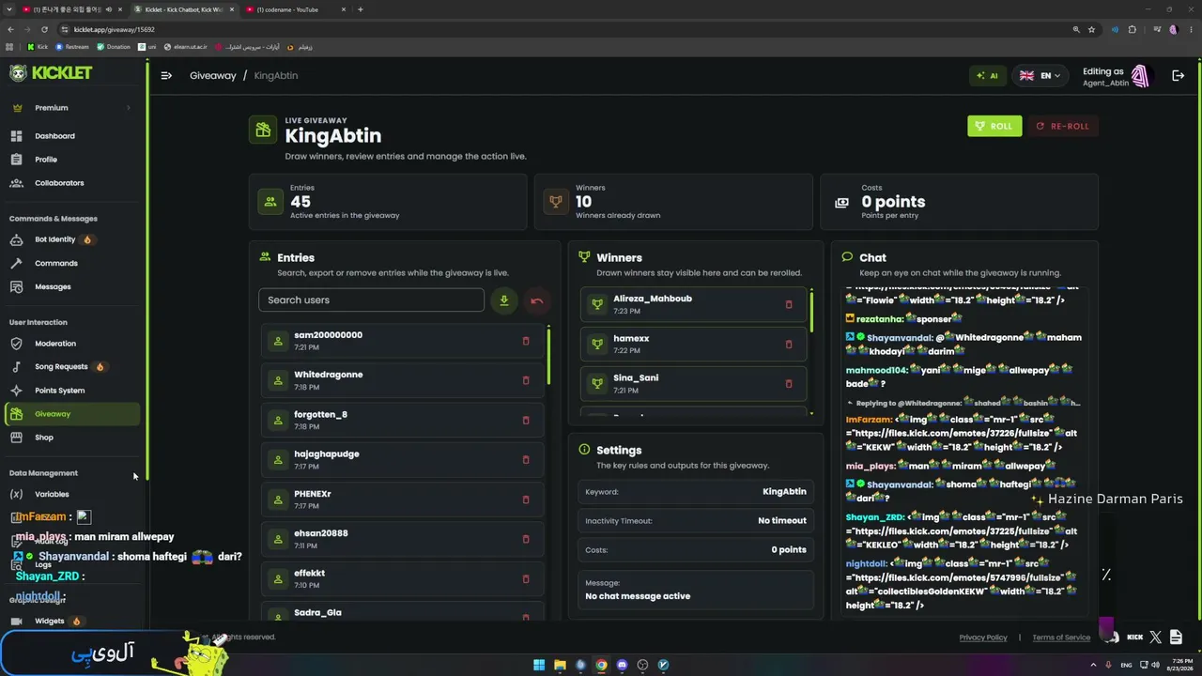Remove the forgotten_8 entry

[526, 420]
